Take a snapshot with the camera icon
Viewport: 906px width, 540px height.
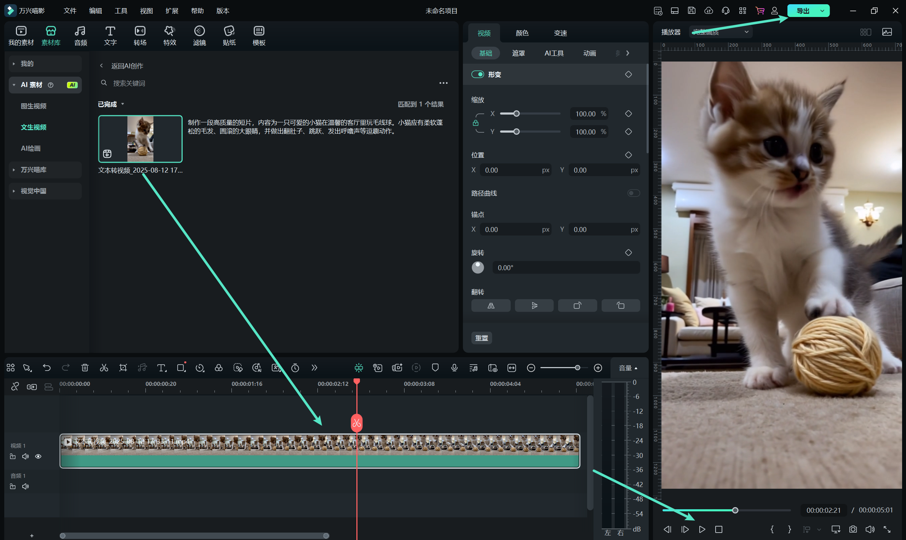[x=853, y=529]
